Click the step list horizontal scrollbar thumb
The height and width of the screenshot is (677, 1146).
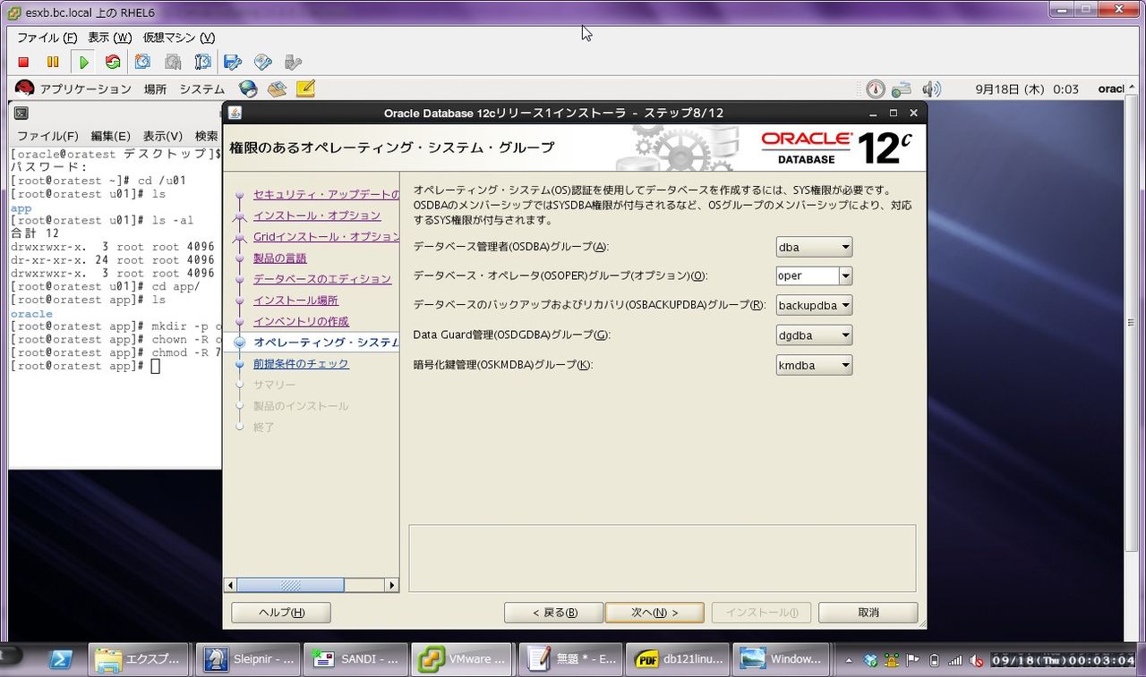click(x=290, y=585)
